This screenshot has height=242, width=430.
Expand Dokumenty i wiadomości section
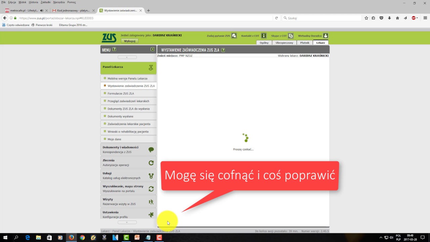tap(128, 150)
